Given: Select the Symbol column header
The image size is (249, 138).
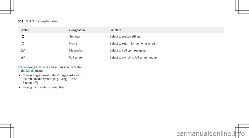Looking at the screenshot, I should point(24,30).
